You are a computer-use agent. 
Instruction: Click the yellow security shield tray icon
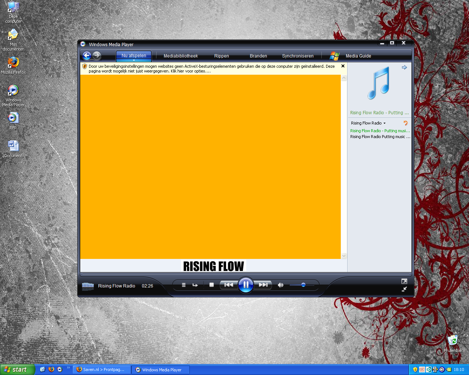click(x=415, y=370)
